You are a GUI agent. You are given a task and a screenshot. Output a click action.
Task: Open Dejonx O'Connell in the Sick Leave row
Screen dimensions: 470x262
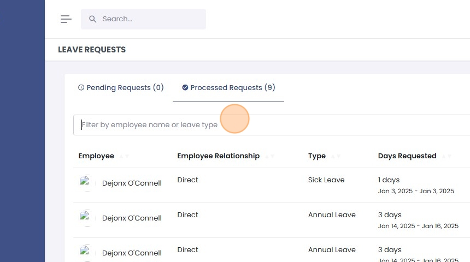pos(132,183)
